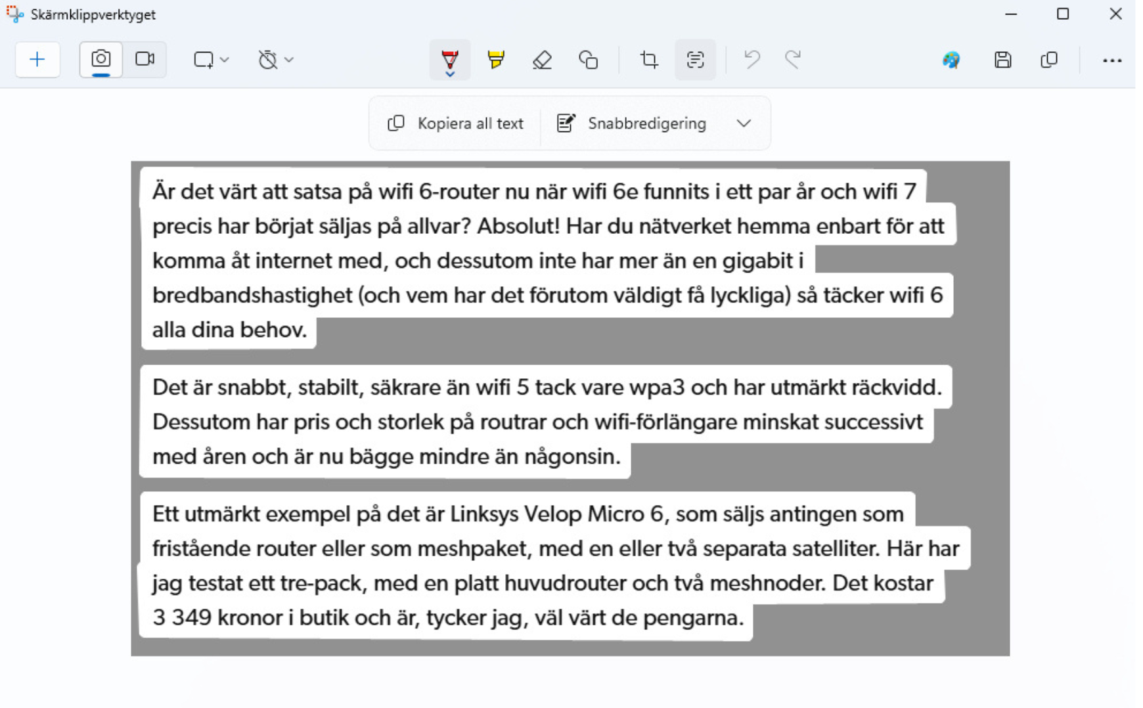Screen dimensions: 1143x708
Task: Open the three-dot more options menu
Action: [1112, 60]
